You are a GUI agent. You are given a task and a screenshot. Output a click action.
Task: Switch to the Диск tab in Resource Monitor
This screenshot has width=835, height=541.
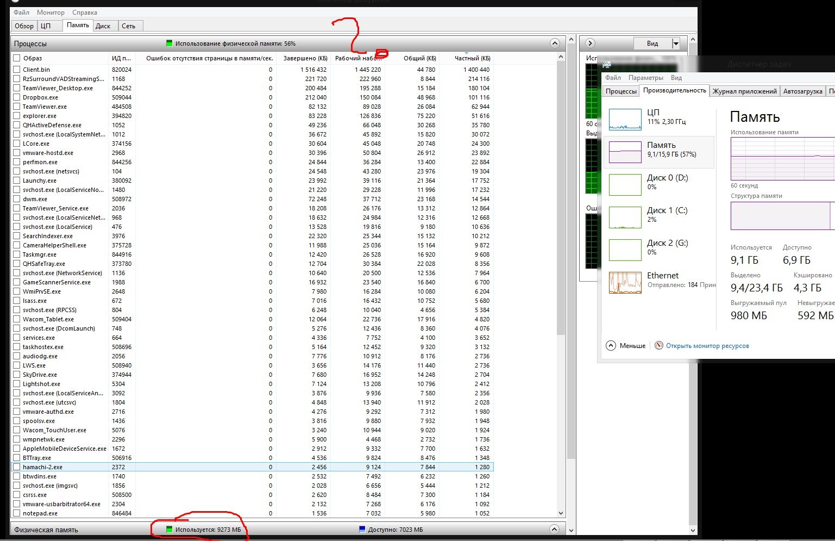(103, 26)
